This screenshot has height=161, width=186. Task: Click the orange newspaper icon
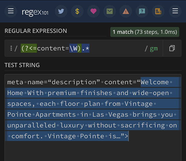(158, 11)
